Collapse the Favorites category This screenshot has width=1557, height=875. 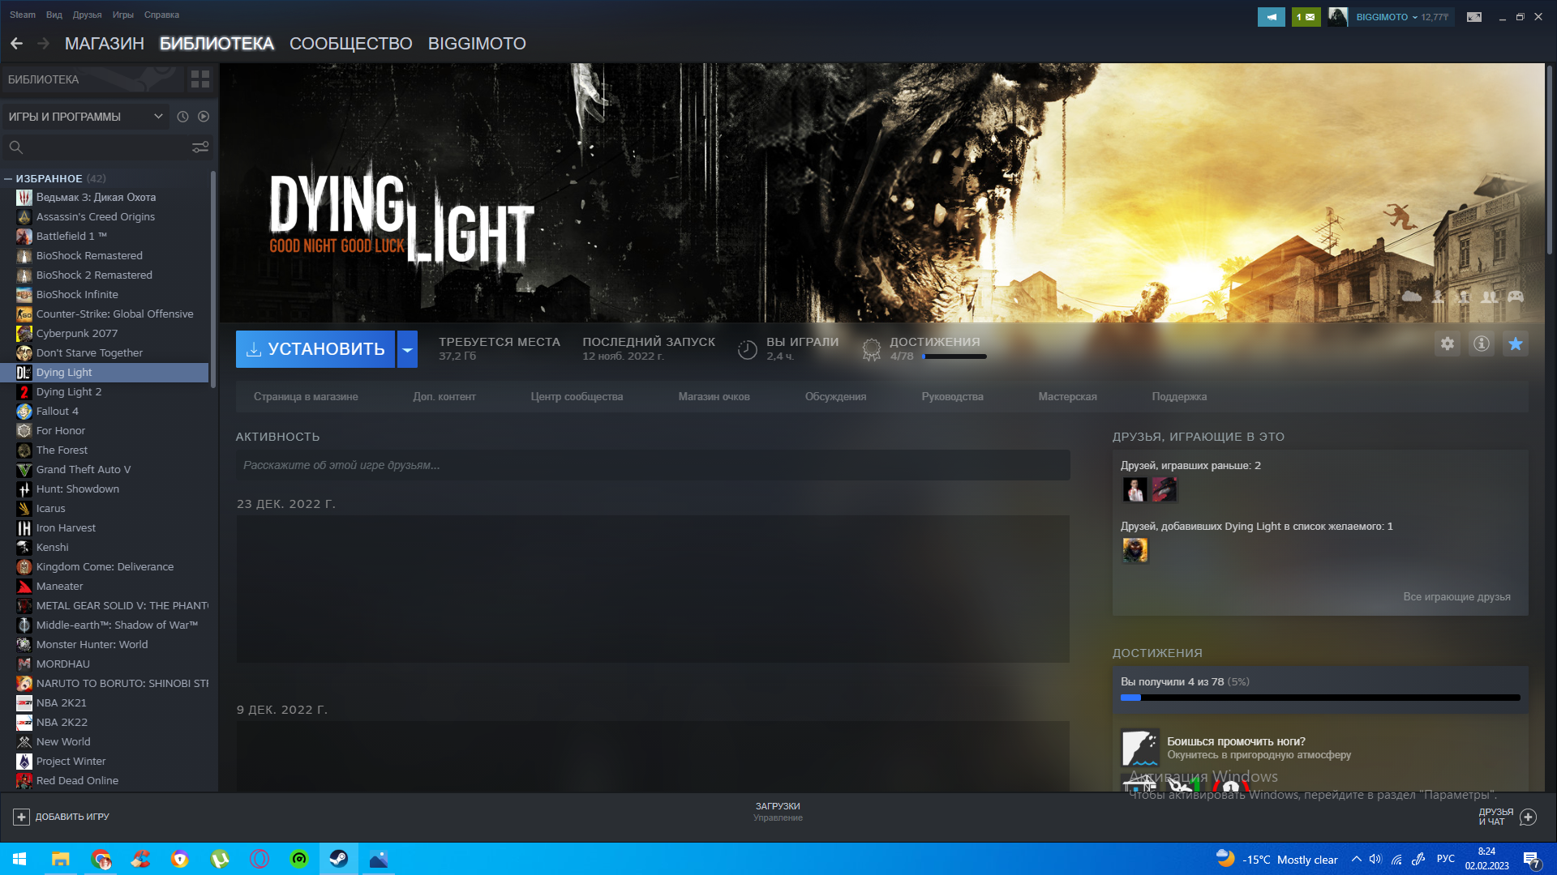[8, 178]
